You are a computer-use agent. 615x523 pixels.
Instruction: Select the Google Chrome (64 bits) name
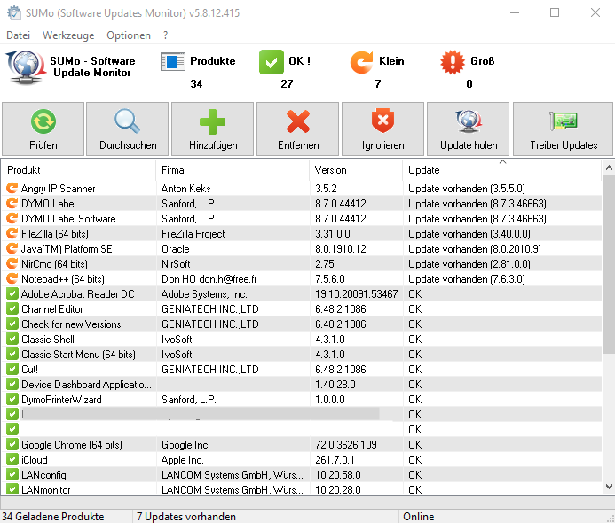coord(72,445)
